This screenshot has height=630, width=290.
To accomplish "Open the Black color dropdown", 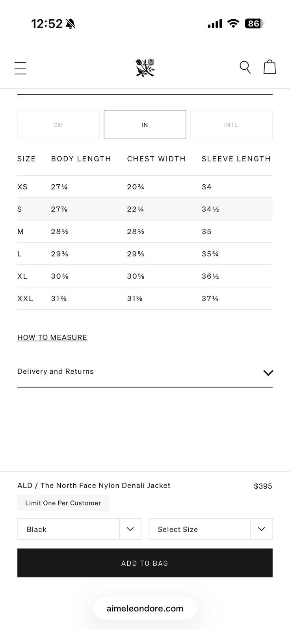I will pyautogui.click(x=79, y=529).
